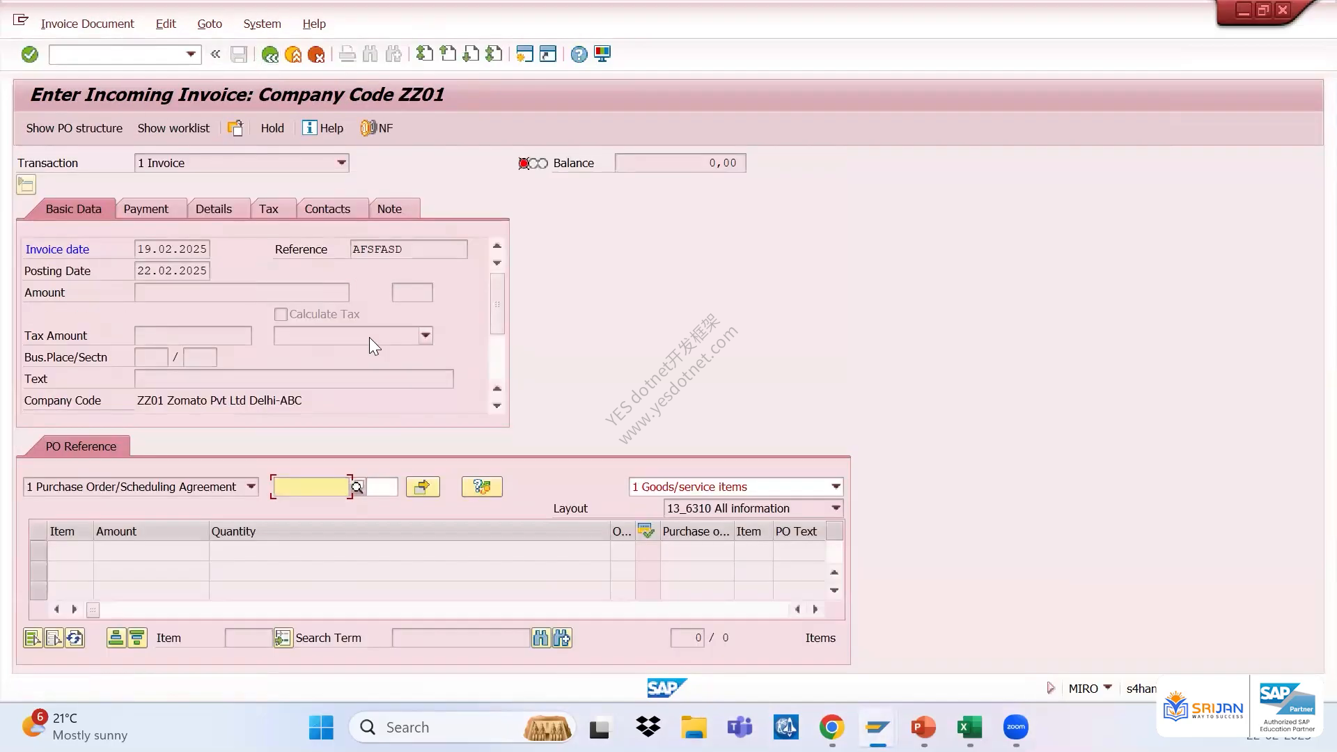The width and height of the screenshot is (1337, 752).
Task: Enable the Calculate Tax checkbox
Action: 281,315
